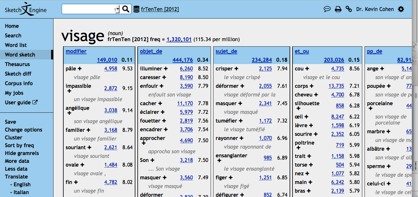Click the corpus database stack icon
Image resolution: width=418 pixels, height=197 pixels.
(136, 9)
